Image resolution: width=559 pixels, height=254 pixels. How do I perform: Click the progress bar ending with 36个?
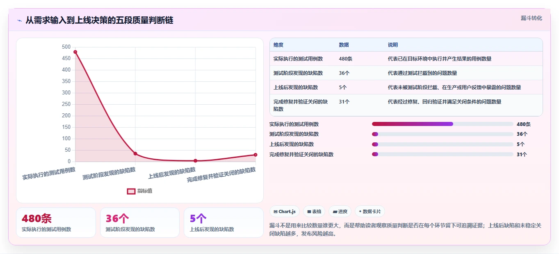pos(443,134)
